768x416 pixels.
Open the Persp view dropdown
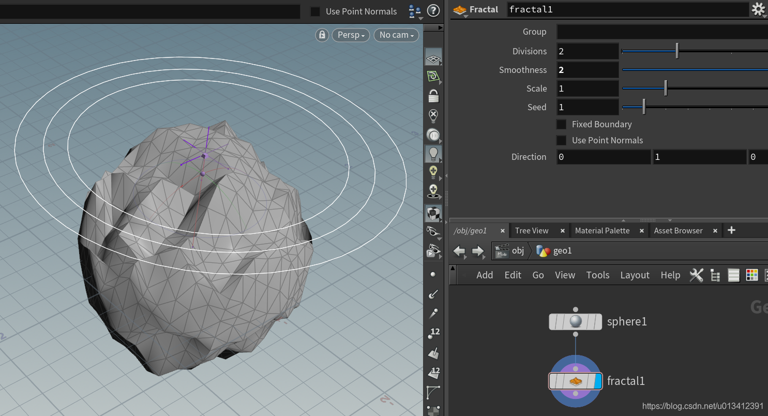(351, 35)
